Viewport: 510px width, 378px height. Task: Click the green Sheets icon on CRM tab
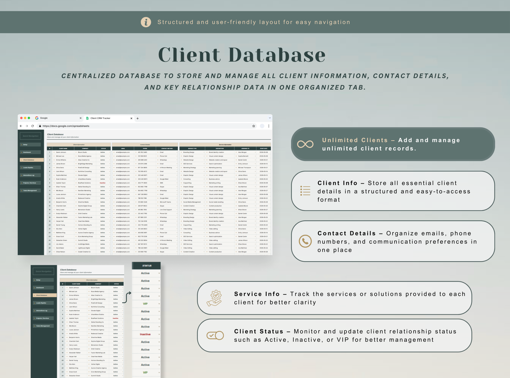tap(87, 118)
